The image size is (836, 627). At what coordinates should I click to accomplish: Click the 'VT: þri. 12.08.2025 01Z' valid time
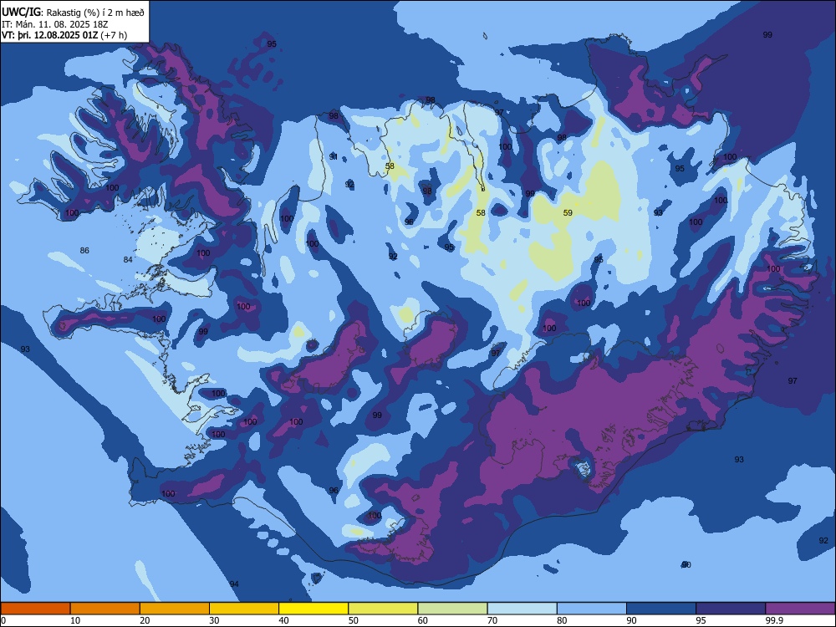click(49, 35)
